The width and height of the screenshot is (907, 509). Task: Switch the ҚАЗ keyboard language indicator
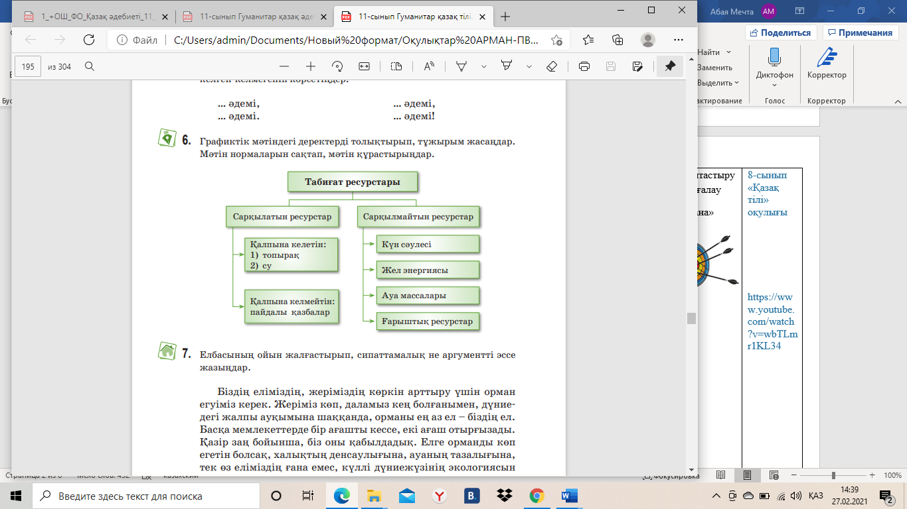point(816,496)
